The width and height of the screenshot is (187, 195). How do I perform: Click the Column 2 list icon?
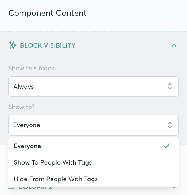(x=11, y=188)
